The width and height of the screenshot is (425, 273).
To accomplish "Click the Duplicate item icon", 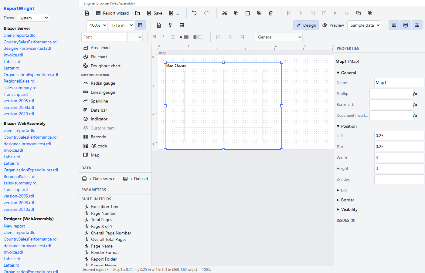I will coord(259,13).
